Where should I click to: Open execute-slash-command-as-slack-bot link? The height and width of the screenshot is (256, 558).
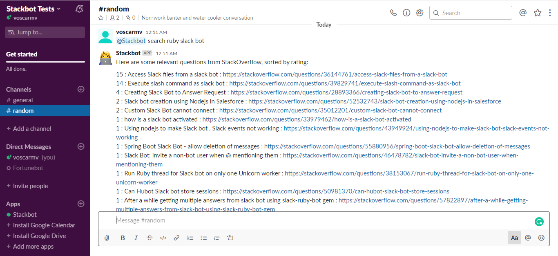point(345,83)
